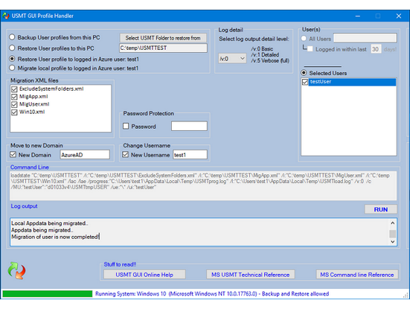The width and height of the screenshot is (410, 309).
Task: Click the New Username field containing test1
Action: pyautogui.click(x=190, y=155)
